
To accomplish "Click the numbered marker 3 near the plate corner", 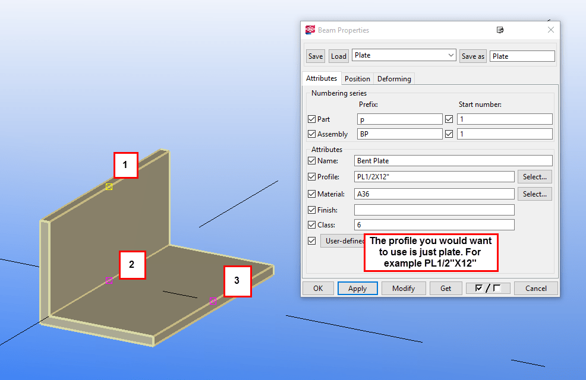I will click(238, 280).
